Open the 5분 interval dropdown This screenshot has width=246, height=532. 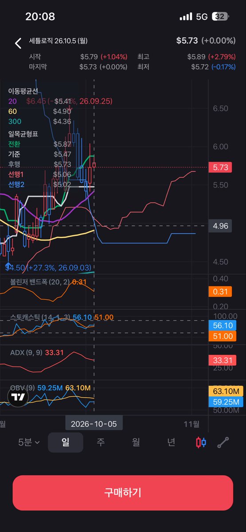pos(29,442)
